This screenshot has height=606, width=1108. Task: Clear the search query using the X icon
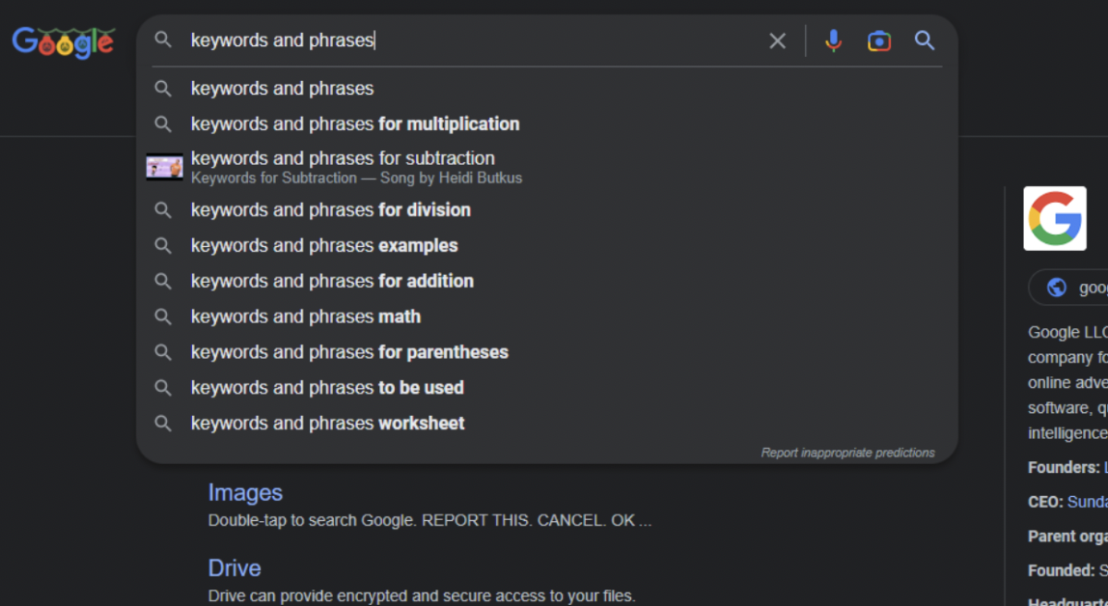point(778,41)
